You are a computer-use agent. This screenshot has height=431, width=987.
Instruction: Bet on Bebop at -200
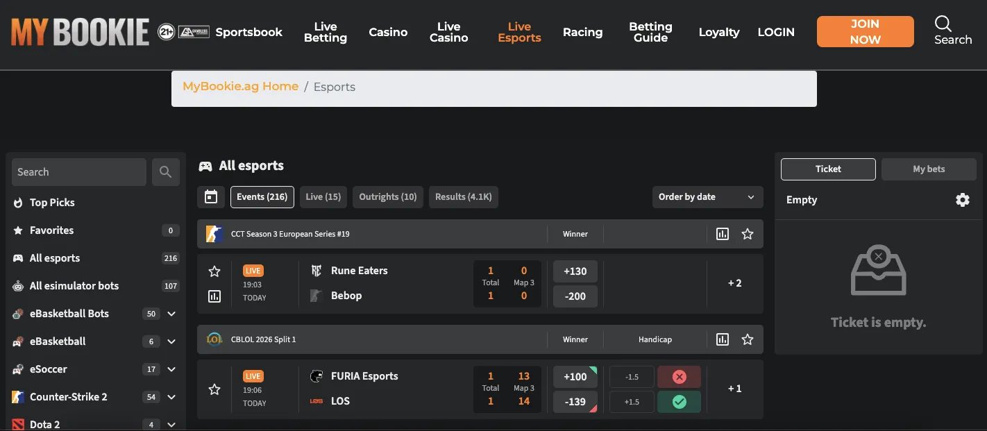[x=575, y=296]
